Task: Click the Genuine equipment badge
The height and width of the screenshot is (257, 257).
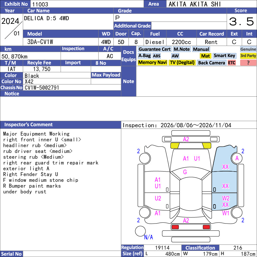Action: 248,49
